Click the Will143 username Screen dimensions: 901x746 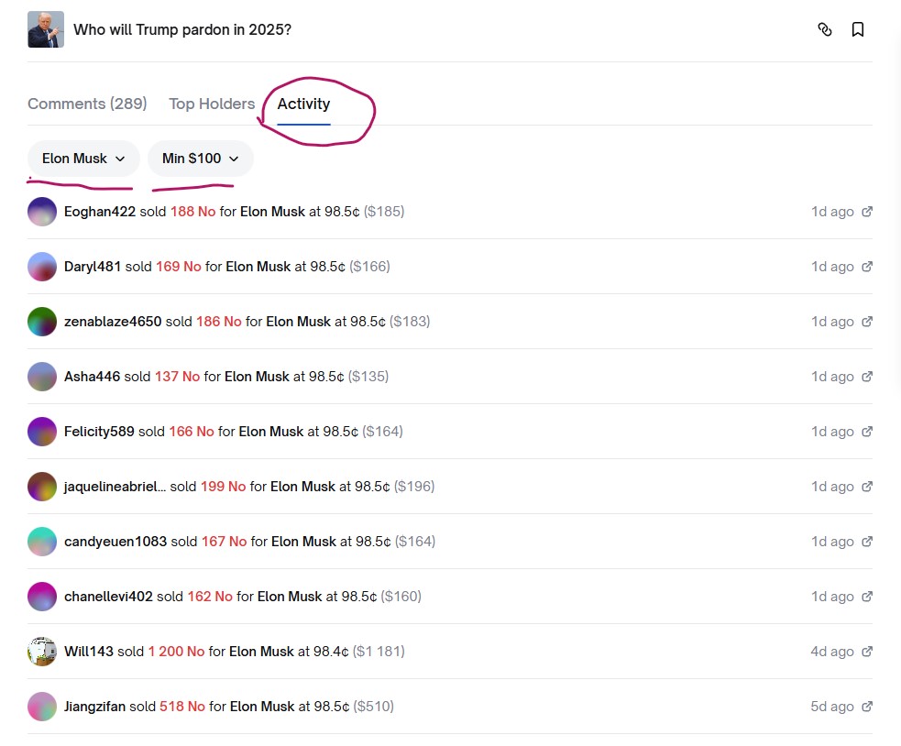[x=89, y=652]
